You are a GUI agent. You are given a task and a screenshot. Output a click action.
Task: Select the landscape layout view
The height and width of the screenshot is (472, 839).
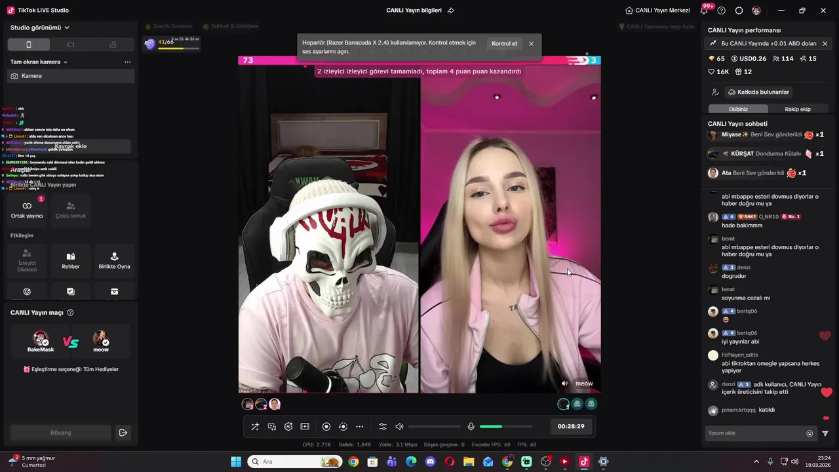coord(71,45)
